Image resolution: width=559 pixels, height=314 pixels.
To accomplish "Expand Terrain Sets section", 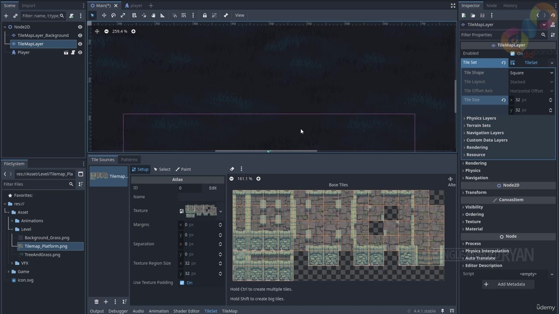I will point(478,126).
